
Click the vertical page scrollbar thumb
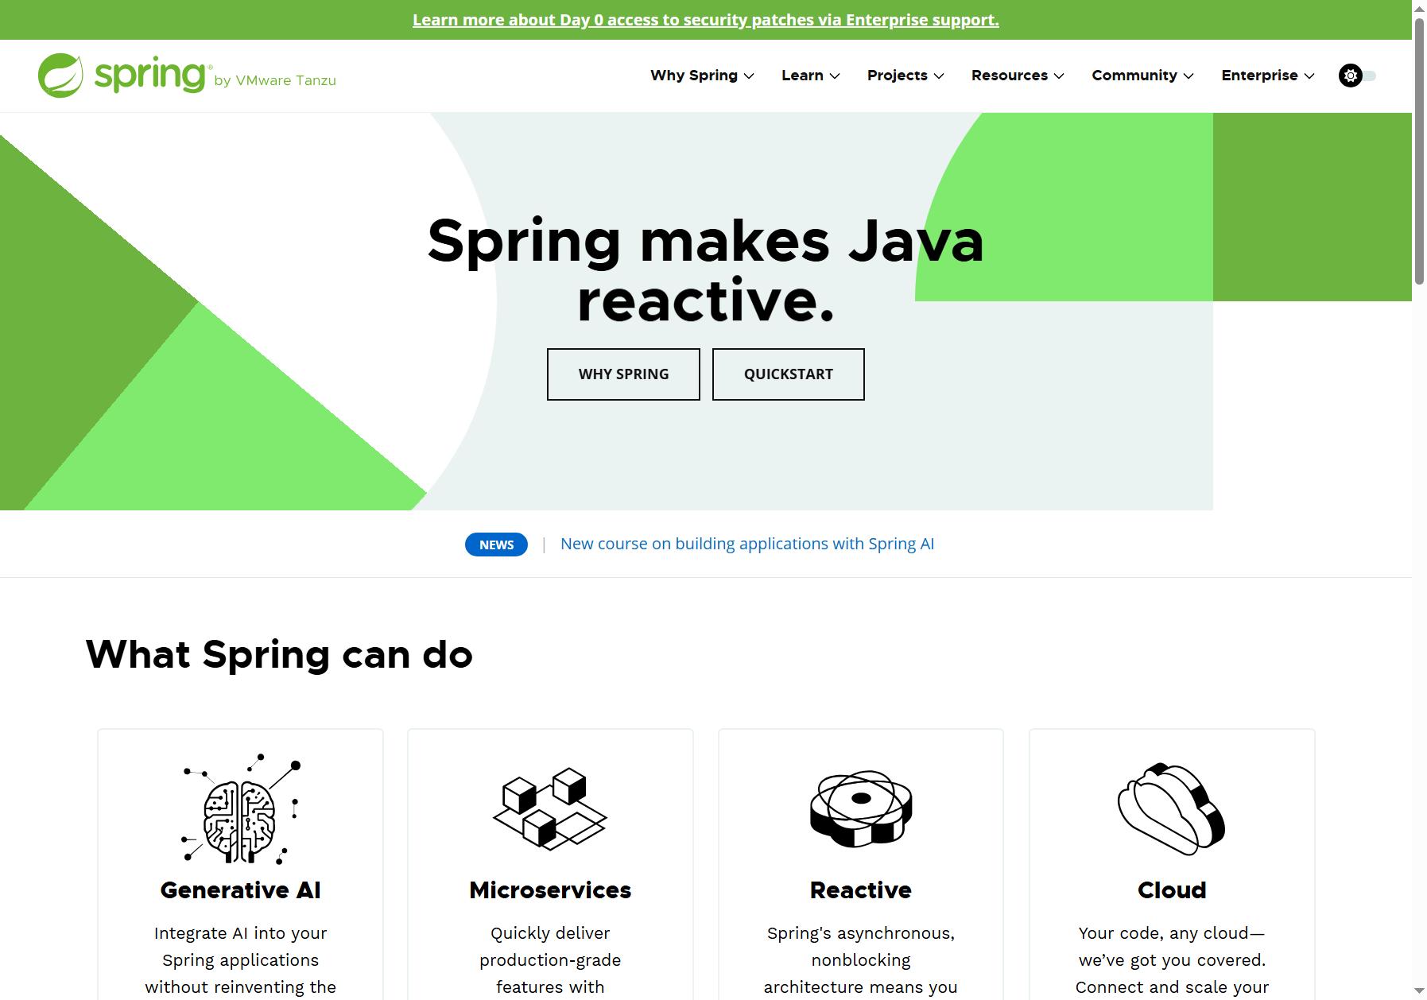click(1419, 149)
